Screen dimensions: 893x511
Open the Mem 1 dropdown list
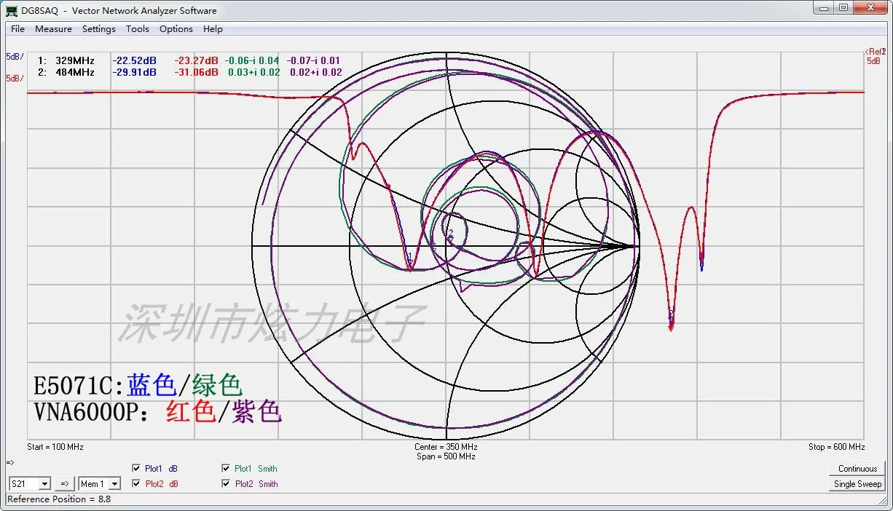(x=114, y=484)
